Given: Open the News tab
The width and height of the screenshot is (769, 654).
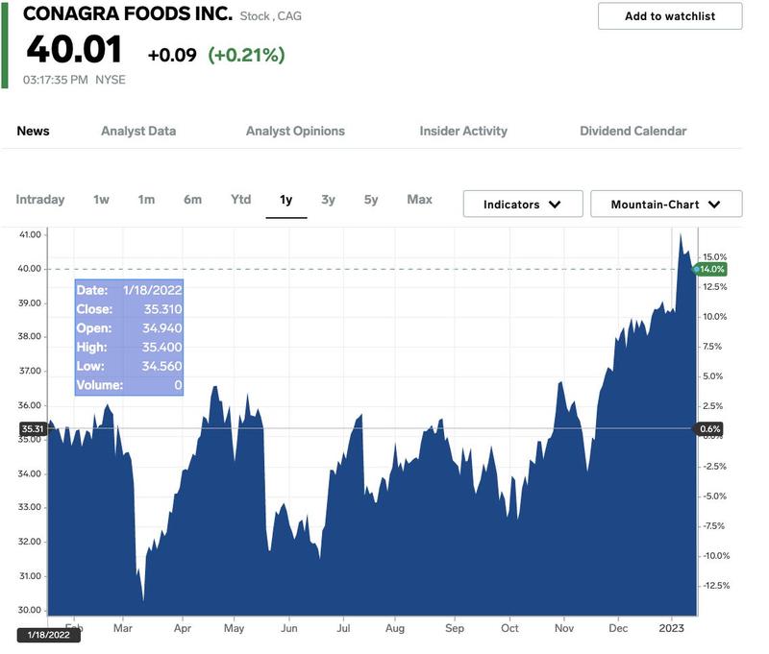Looking at the screenshot, I should point(33,131).
